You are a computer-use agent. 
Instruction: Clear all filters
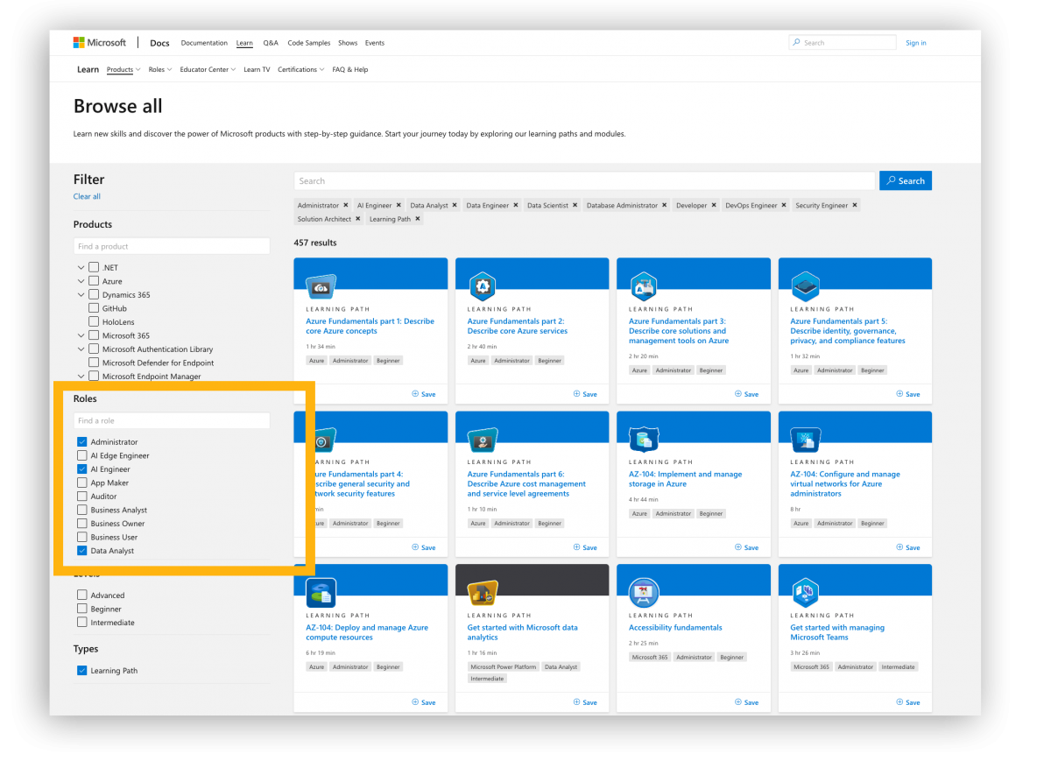click(x=87, y=196)
